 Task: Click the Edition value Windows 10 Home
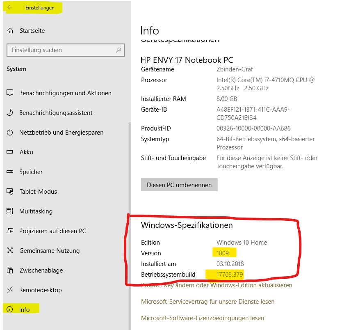pyautogui.click(x=242, y=243)
